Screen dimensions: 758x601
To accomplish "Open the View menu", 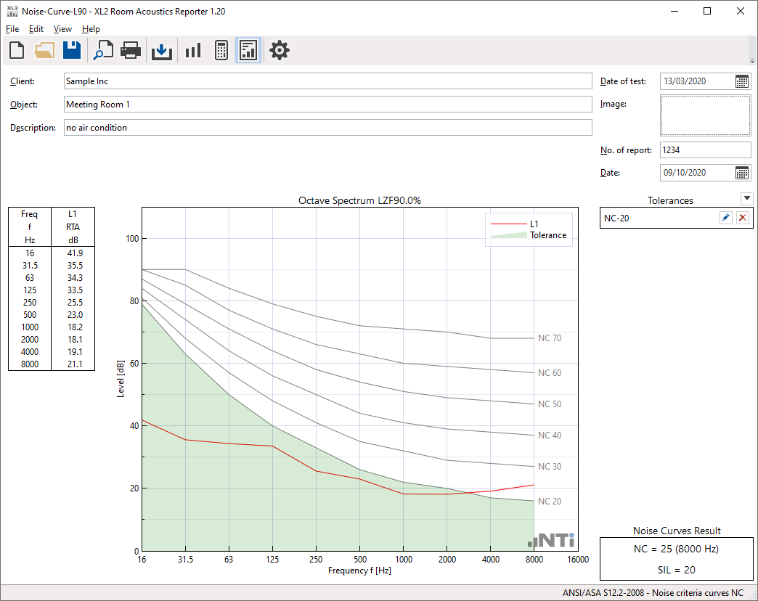I will (62, 29).
